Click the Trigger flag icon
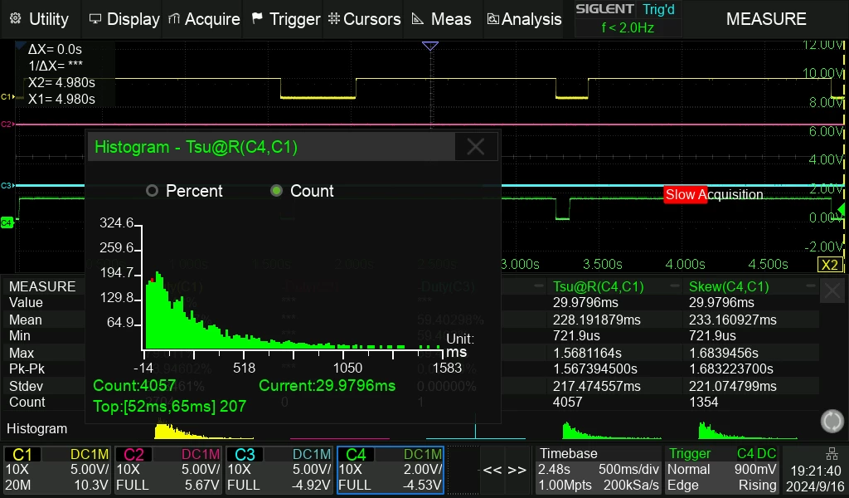 pyautogui.click(x=257, y=18)
